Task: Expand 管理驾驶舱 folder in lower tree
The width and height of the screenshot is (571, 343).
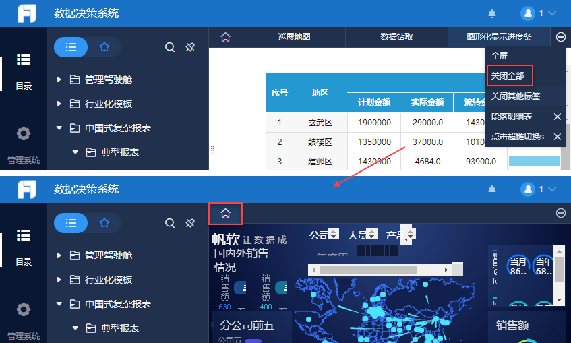Action: [59, 255]
